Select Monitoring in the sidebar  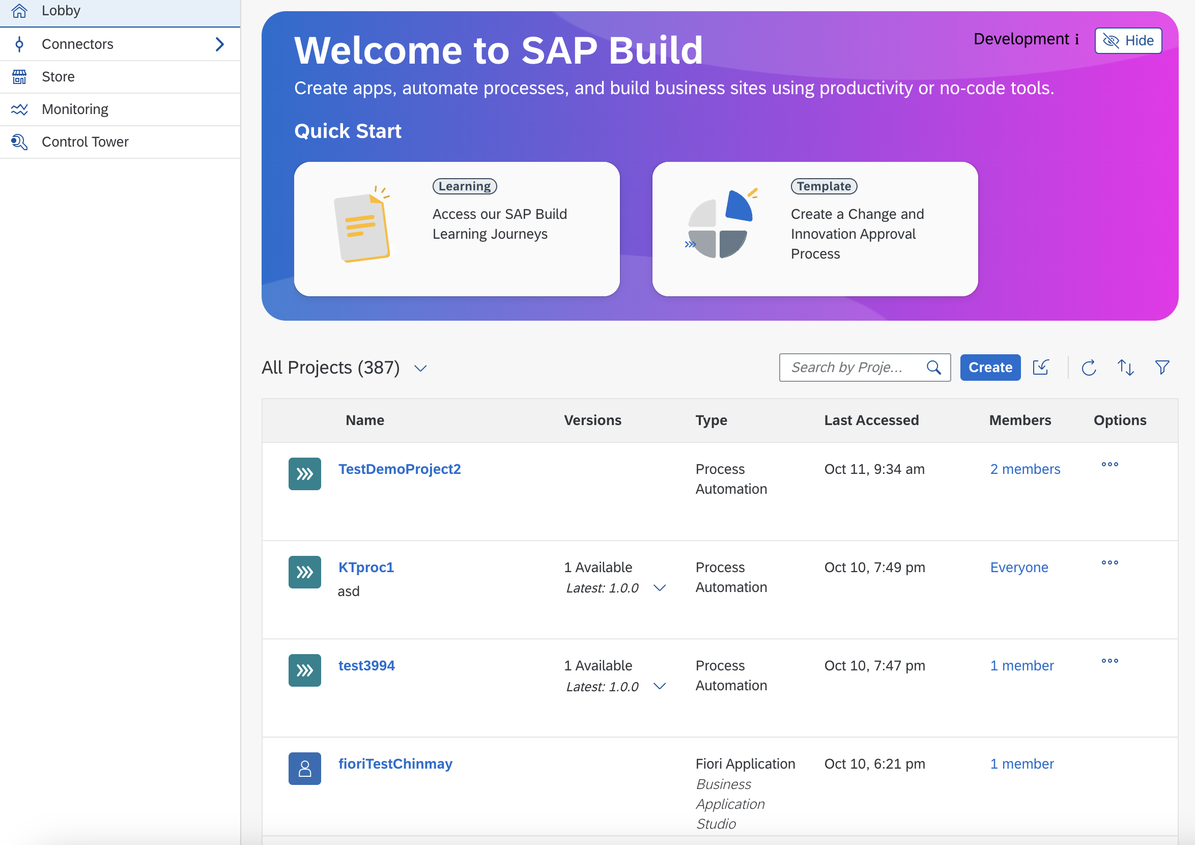(x=75, y=109)
